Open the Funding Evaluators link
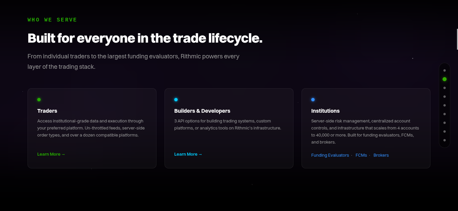Viewport: 458px width, 211px height. 330,155
